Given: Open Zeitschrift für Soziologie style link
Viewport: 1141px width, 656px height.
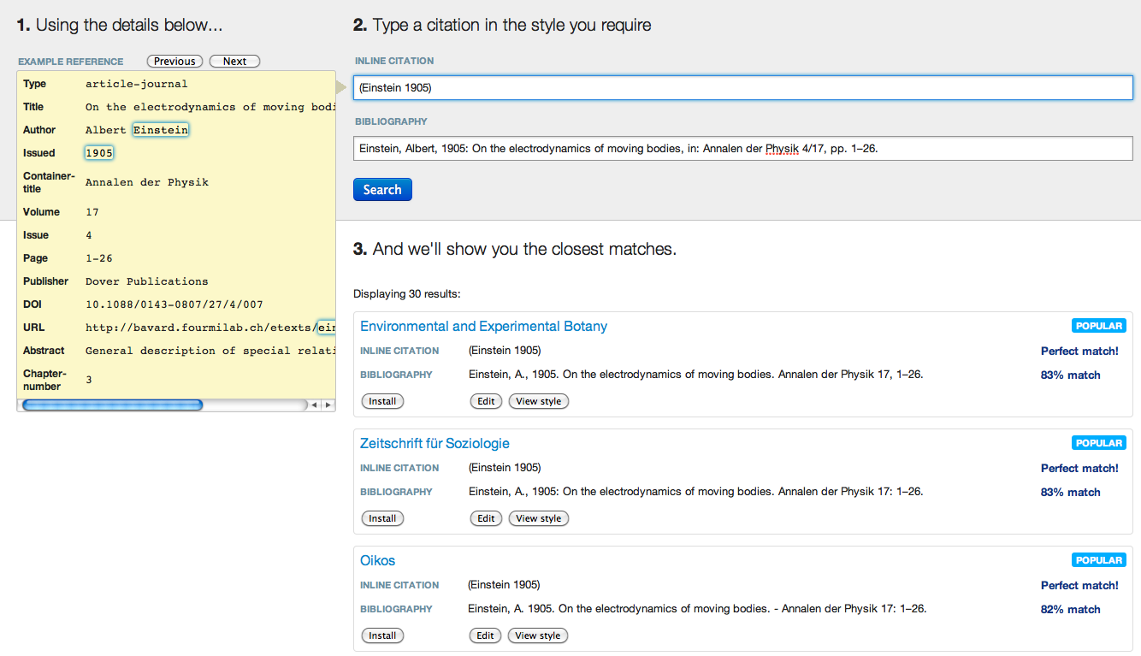Looking at the screenshot, I should pos(435,443).
